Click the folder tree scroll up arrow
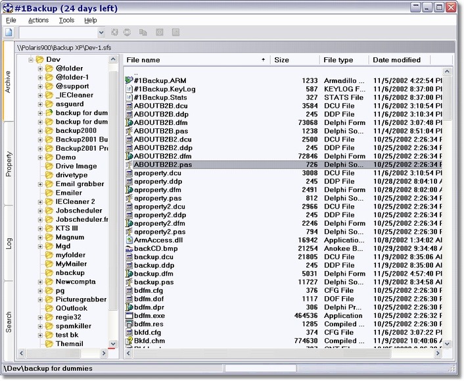Image resolution: width=464 pixels, height=381 pixels. coord(113,59)
